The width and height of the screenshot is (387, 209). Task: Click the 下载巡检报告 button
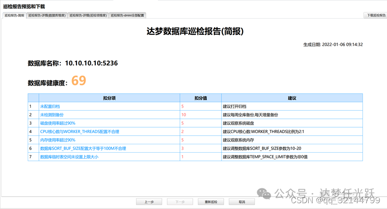click(x=376, y=15)
